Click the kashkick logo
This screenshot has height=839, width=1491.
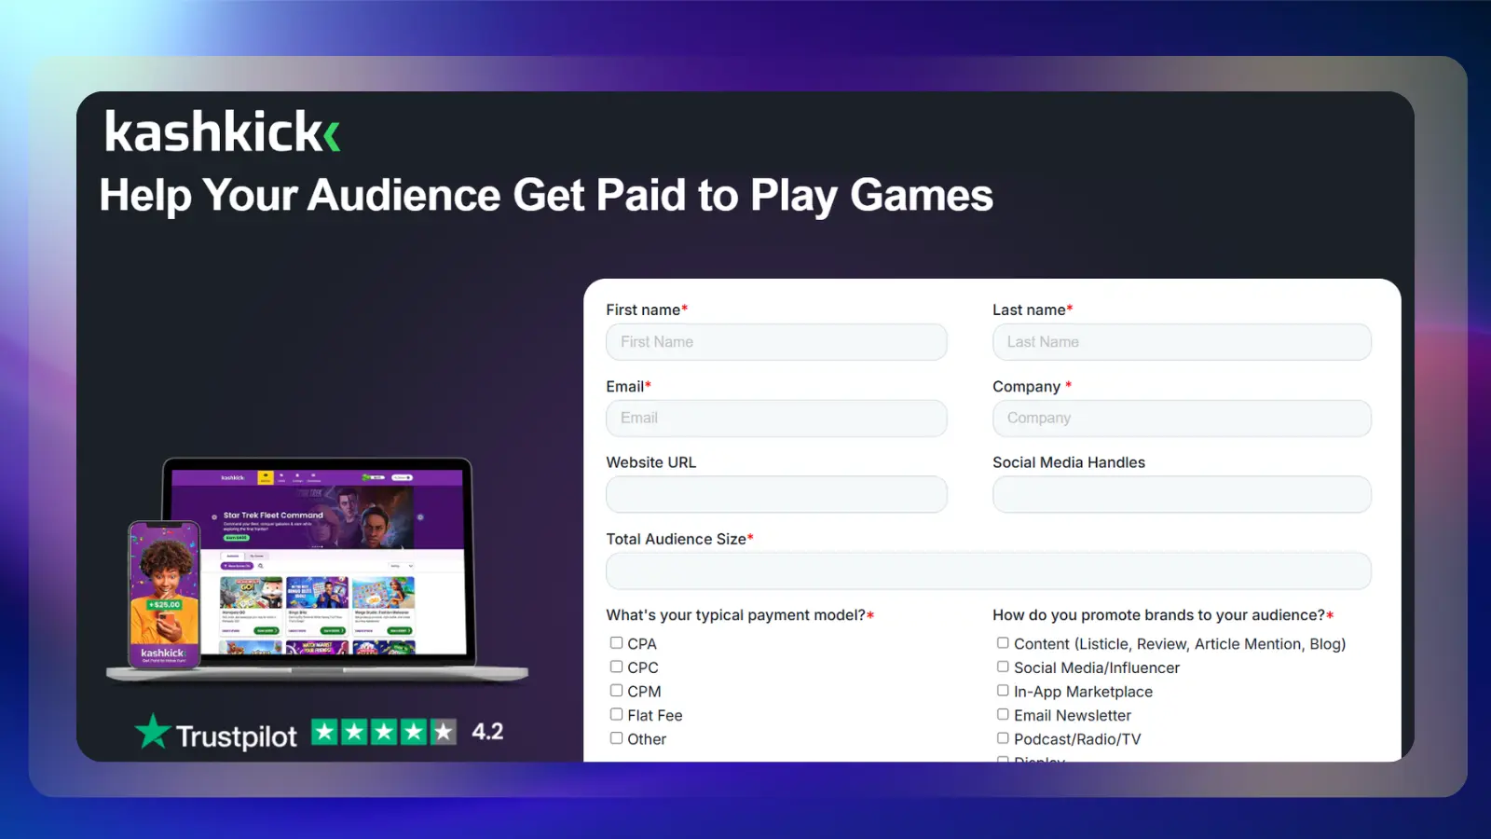pyautogui.click(x=222, y=131)
